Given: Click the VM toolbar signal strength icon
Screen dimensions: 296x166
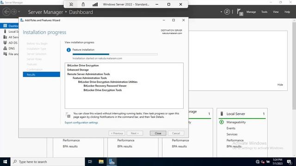Looking at the screenshot, I should [x=95, y=4].
